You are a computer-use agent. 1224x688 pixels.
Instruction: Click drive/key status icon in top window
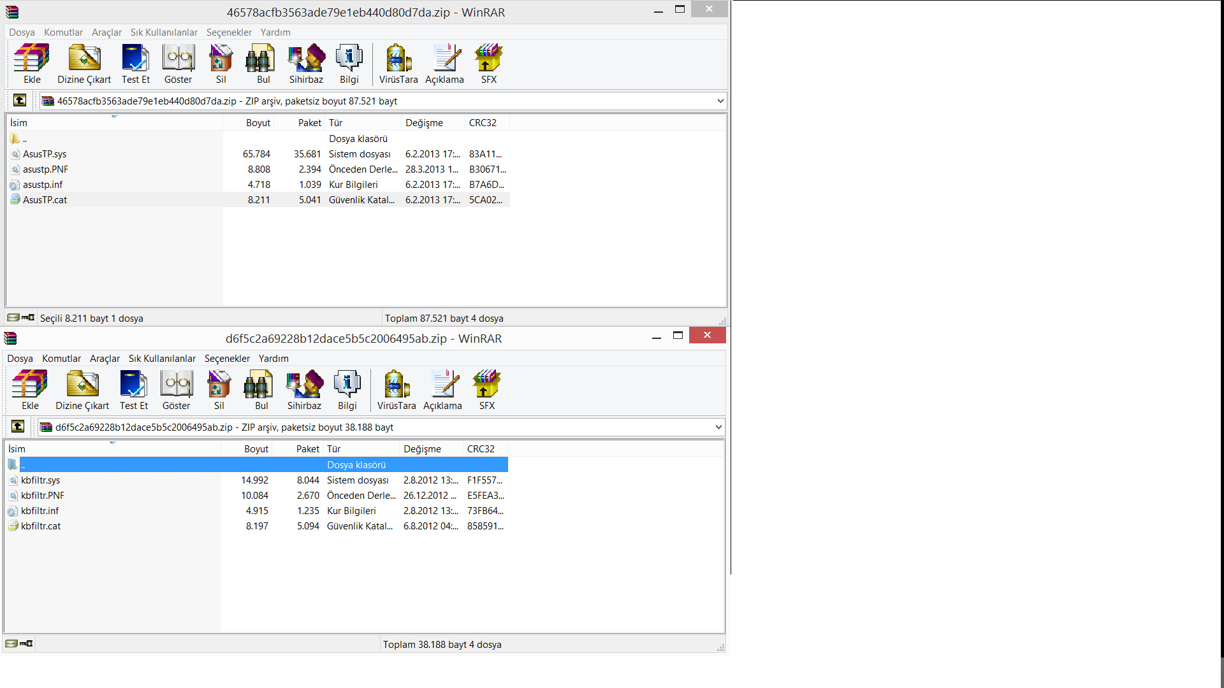click(x=20, y=317)
